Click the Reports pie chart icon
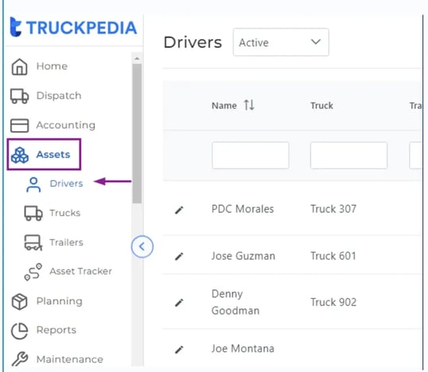Image resolution: width=428 pixels, height=372 pixels. [19, 331]
